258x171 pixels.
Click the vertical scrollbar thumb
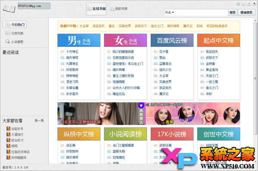(x=256, y=79)
